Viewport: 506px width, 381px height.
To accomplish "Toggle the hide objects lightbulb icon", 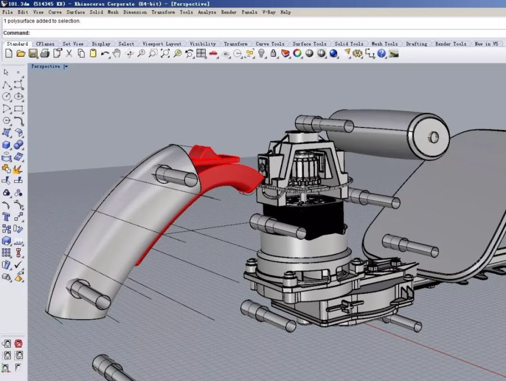I will pos(261,53).
